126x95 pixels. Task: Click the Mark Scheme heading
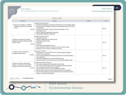point(26,9)
